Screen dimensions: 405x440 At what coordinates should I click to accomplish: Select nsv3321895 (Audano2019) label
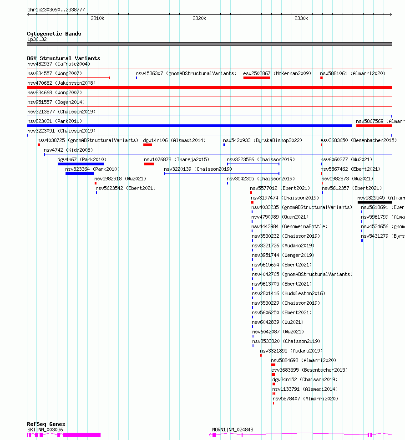(x=291, y=350)
